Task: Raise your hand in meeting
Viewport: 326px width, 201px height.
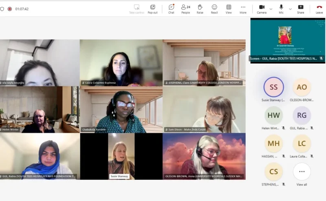Action: (x=200, y=9)
